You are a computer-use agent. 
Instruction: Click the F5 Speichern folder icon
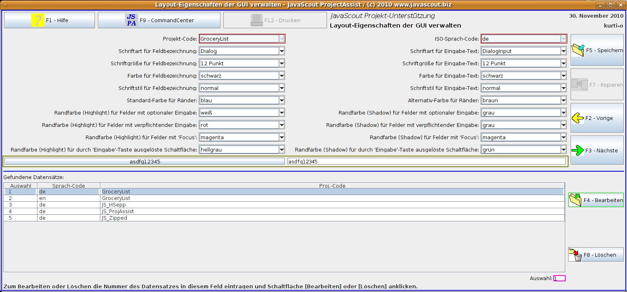[x=578, y=50]
